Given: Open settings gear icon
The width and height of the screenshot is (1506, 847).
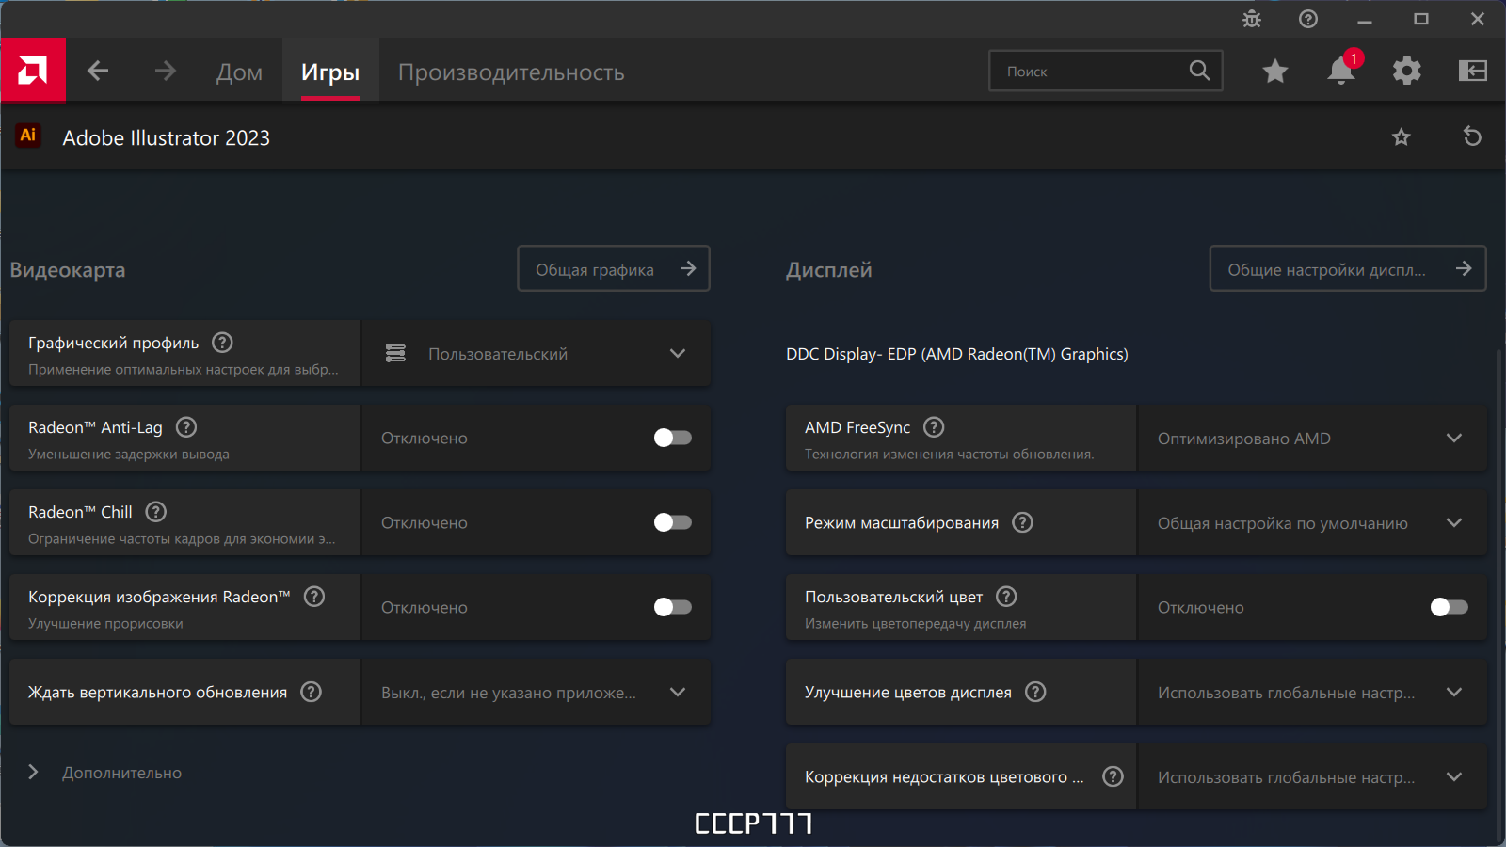Looking at the screenshot, I should coord(1407,71).
